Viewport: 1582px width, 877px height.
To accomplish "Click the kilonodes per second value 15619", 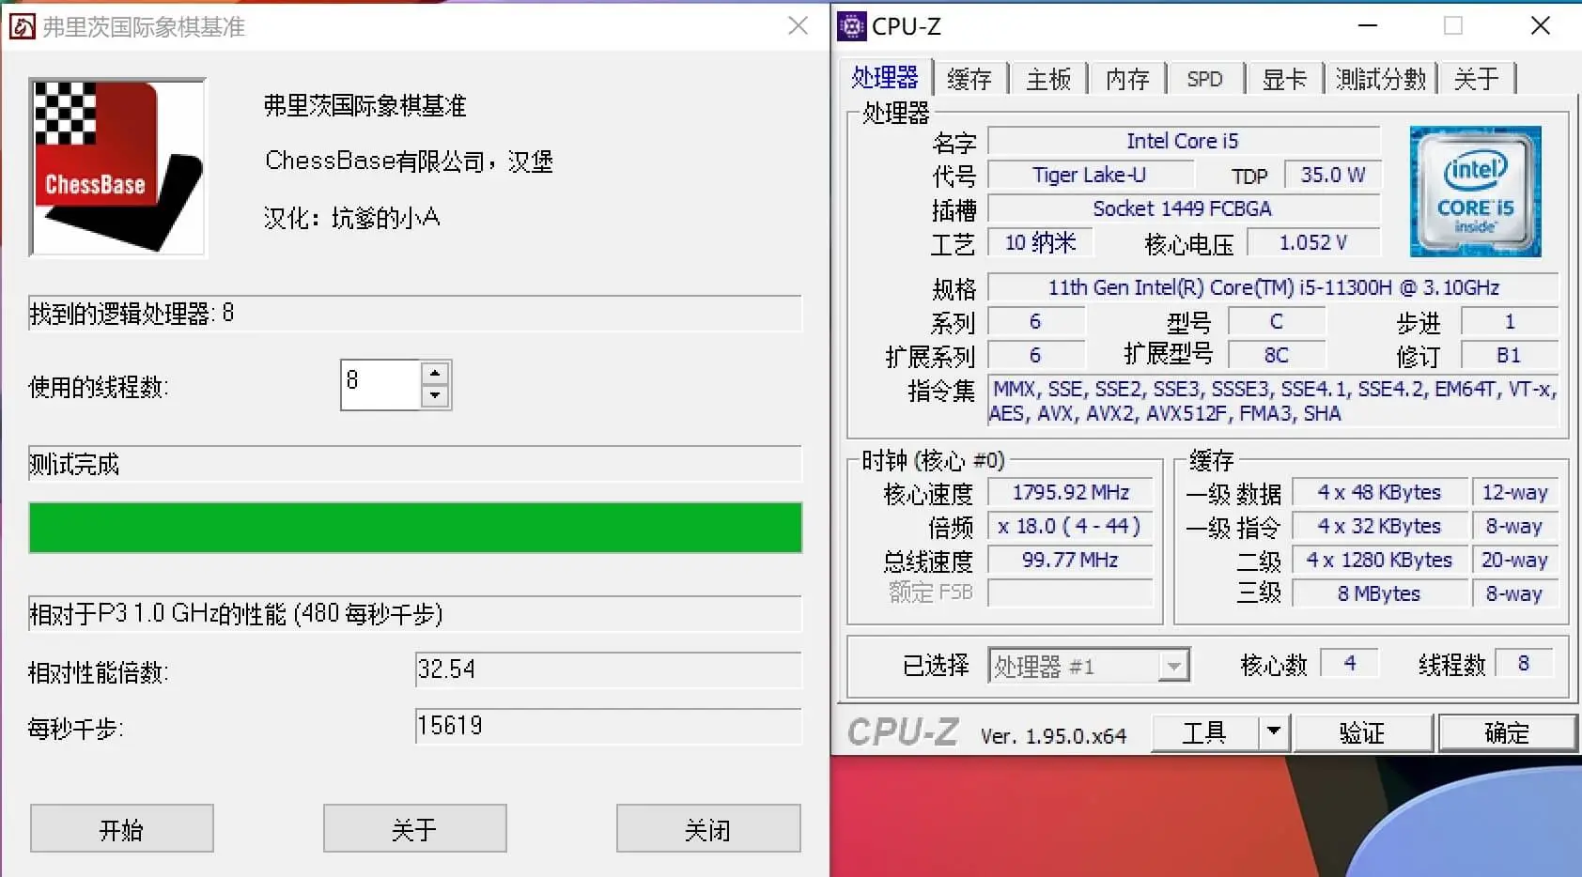I will pos(608,726).
